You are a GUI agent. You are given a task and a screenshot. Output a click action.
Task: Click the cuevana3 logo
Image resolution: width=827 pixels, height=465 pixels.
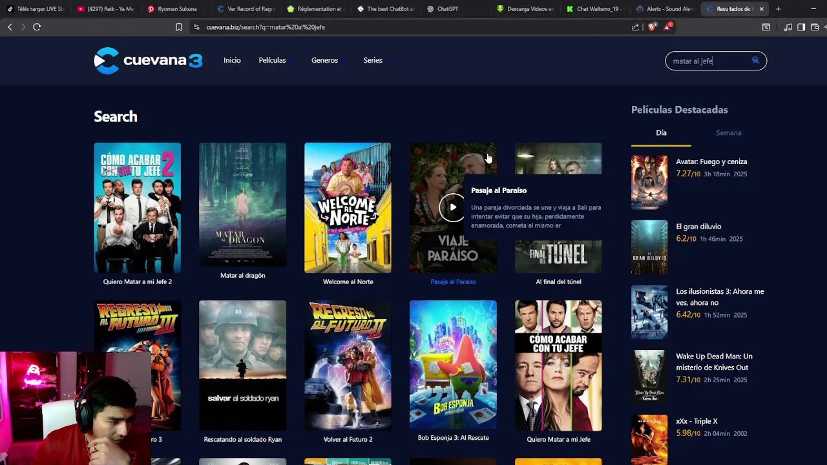click(148, 61)
